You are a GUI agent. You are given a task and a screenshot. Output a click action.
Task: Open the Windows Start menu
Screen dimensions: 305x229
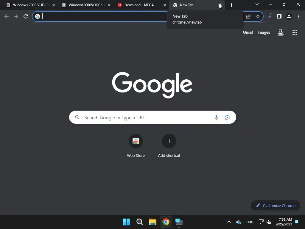126,222
